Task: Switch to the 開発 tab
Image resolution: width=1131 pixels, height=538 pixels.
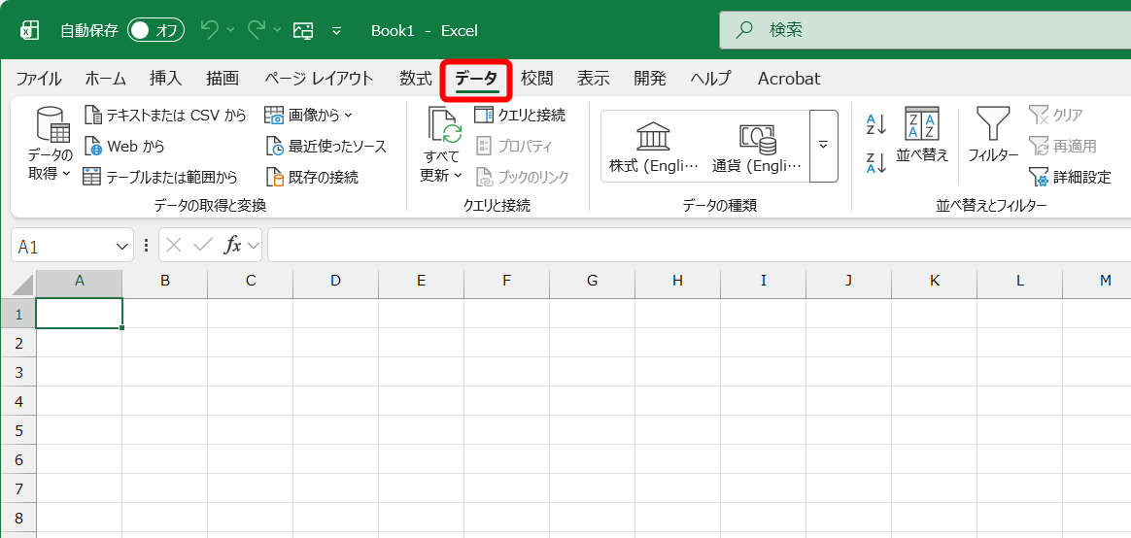Action: [650, 79]
